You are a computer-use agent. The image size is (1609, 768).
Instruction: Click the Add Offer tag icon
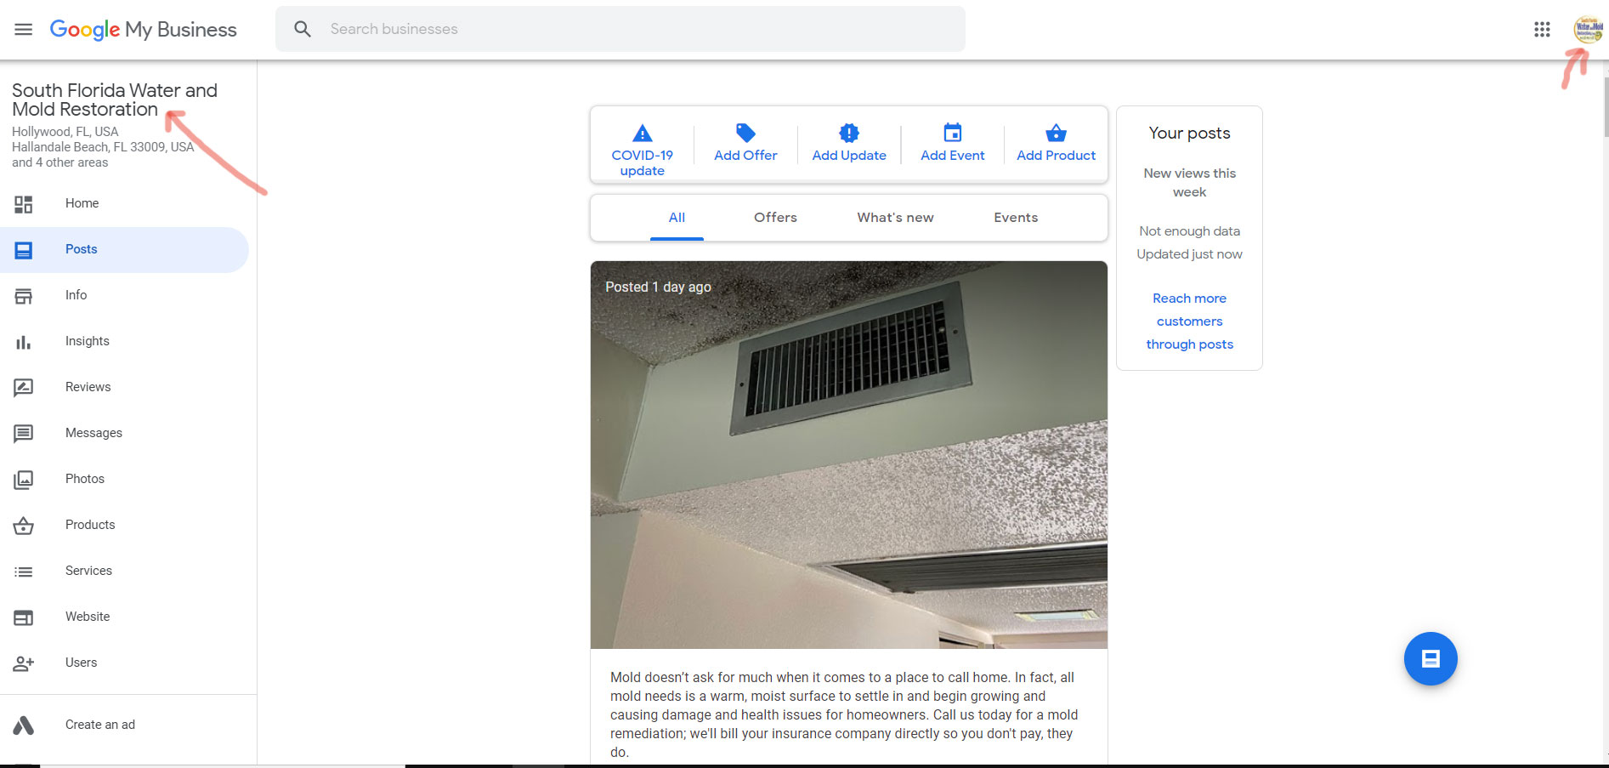[745, 133]
